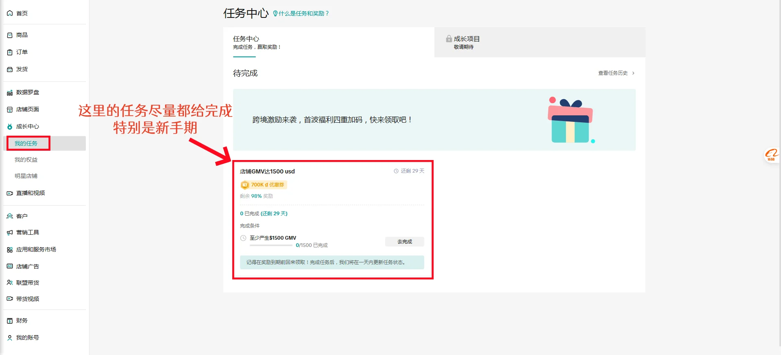Click the Orders (订单) clipboard icon

[10, 52]
